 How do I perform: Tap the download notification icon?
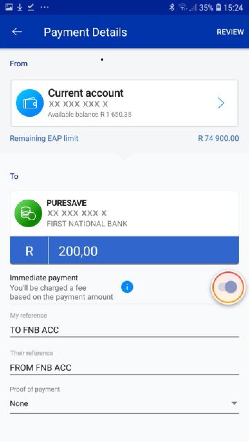click(x=20, y=7)
